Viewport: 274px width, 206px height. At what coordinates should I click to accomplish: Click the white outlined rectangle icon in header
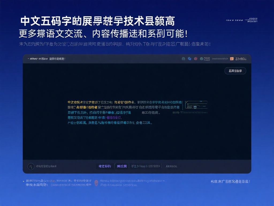[x=207, y=59]
